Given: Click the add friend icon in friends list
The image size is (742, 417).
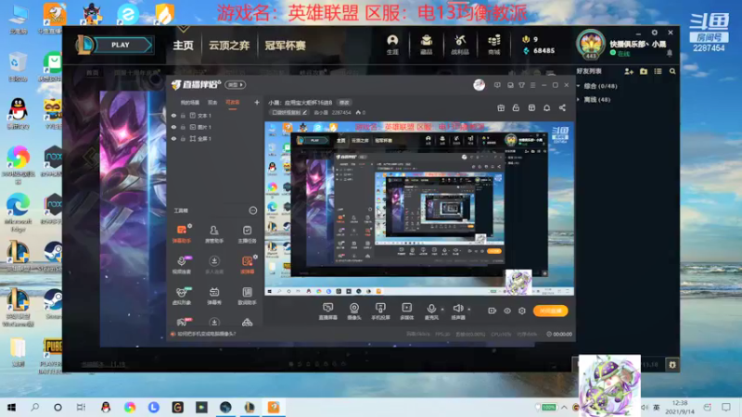Looking at the screenshot, I should pos(629,71).
